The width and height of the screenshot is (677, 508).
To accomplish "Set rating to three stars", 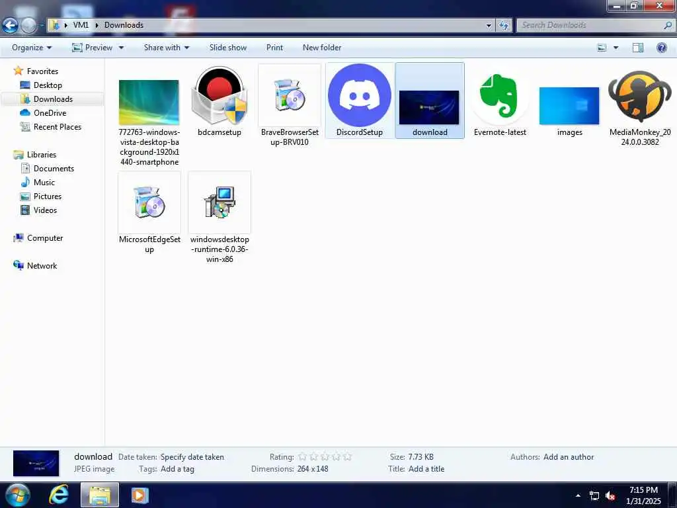I will [325, 456].
